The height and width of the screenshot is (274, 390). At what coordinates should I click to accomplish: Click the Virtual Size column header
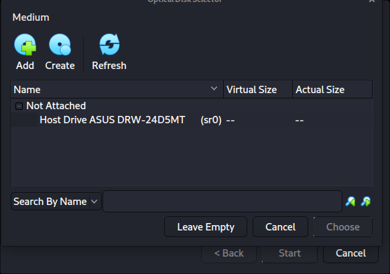(x=258, y=90)
